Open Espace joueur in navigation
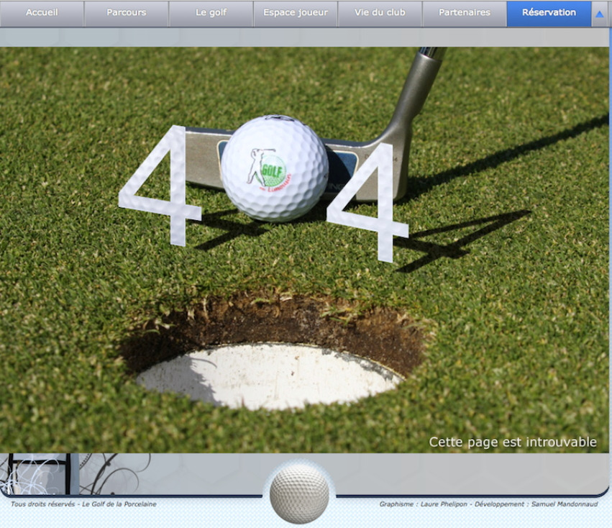The image size is (612, 528). 296,13
